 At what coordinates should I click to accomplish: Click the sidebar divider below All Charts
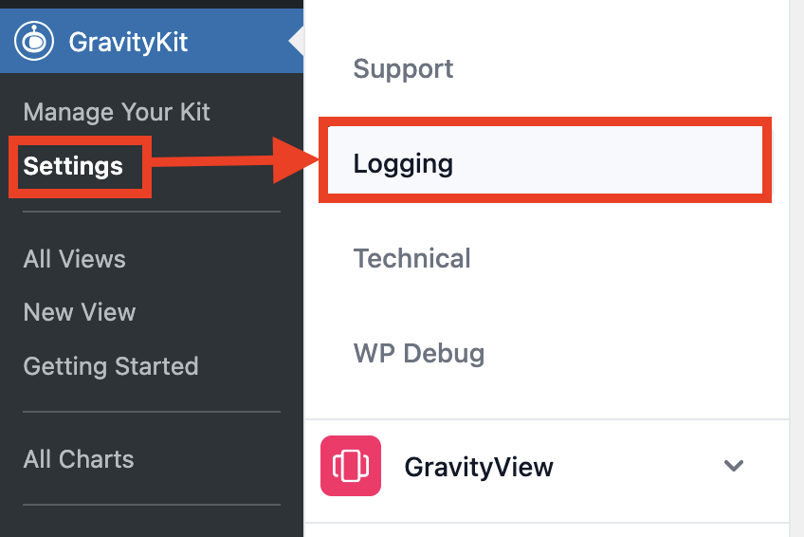[152, 505]
